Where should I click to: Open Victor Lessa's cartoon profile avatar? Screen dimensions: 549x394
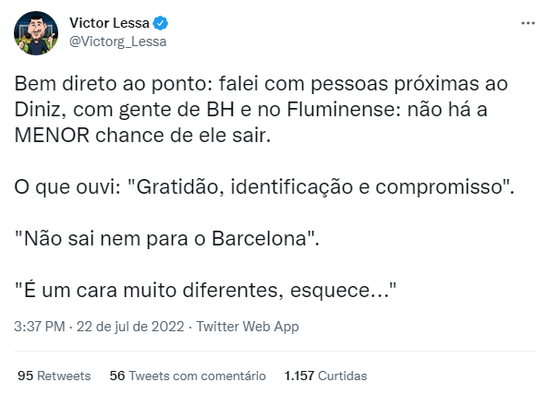pos(36,33)
